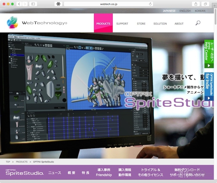Click the SpriteStudio logo in purple bar
This screenshot has width=217, height=183.
(25, 172)
